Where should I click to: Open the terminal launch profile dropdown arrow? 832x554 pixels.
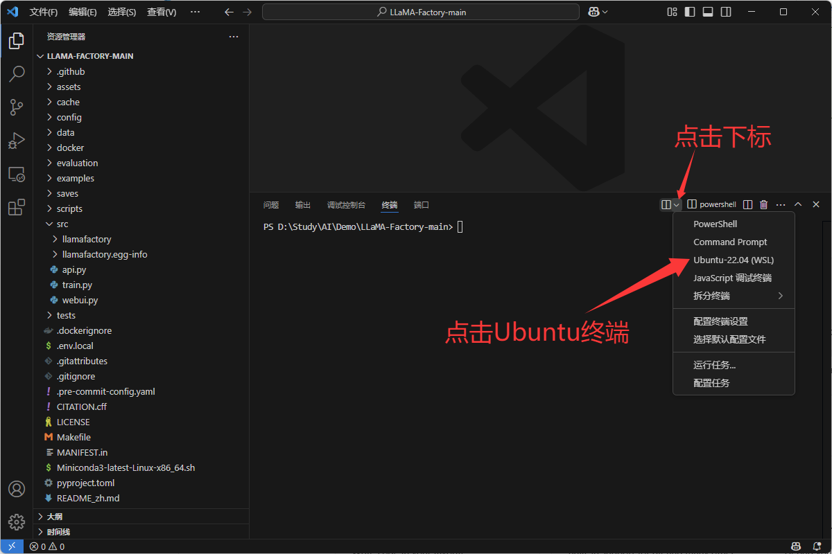click(x=677, y=204)
